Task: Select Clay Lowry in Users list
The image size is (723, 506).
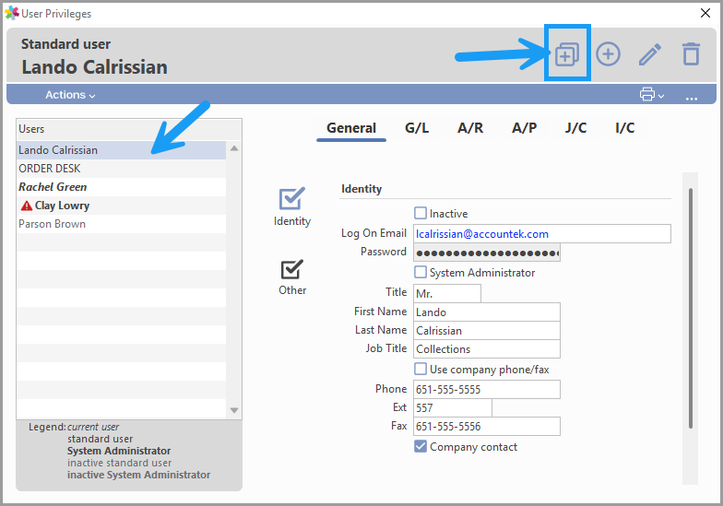Action: coord(122,206)
